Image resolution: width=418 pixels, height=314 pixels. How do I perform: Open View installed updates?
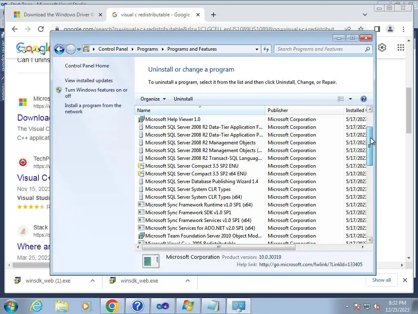[x=89, y=81]
